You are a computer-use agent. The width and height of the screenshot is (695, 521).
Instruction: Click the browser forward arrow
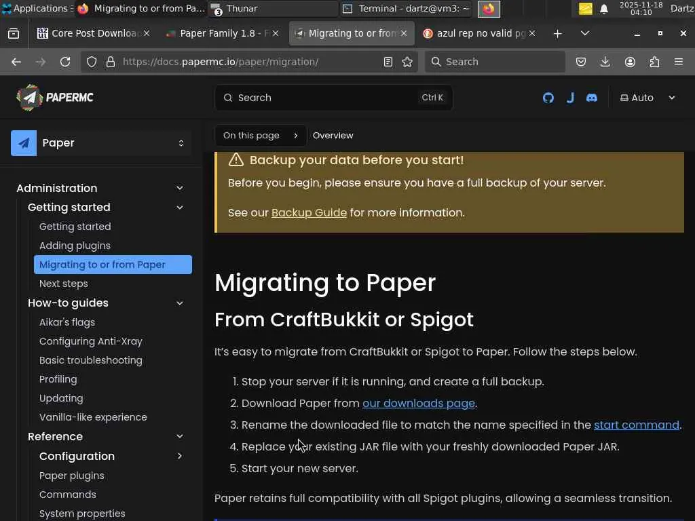[x=41, y=62]
